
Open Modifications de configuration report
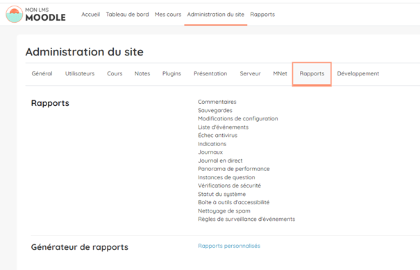[x=238, y=118]
